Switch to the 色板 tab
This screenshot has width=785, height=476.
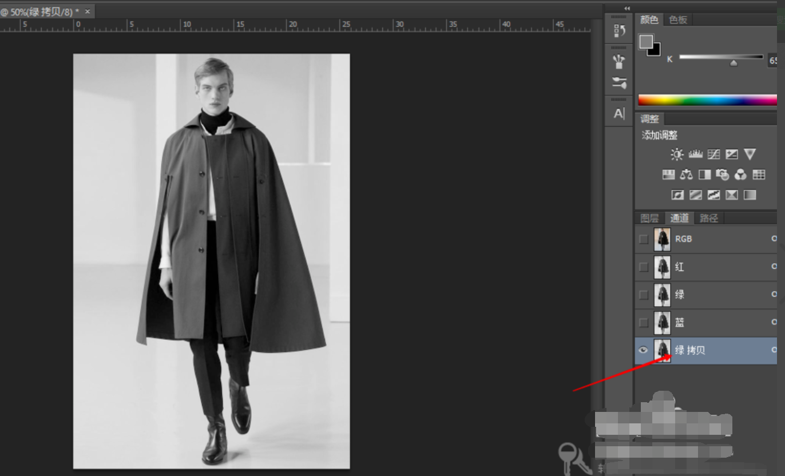pyautogui.click(x=678, y=19)
